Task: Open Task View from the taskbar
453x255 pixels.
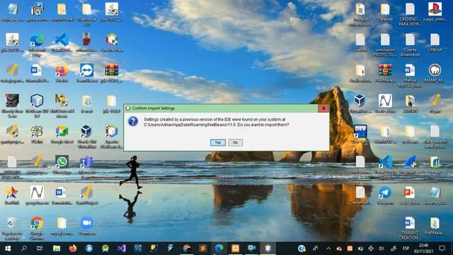Action: coord(40,249)
